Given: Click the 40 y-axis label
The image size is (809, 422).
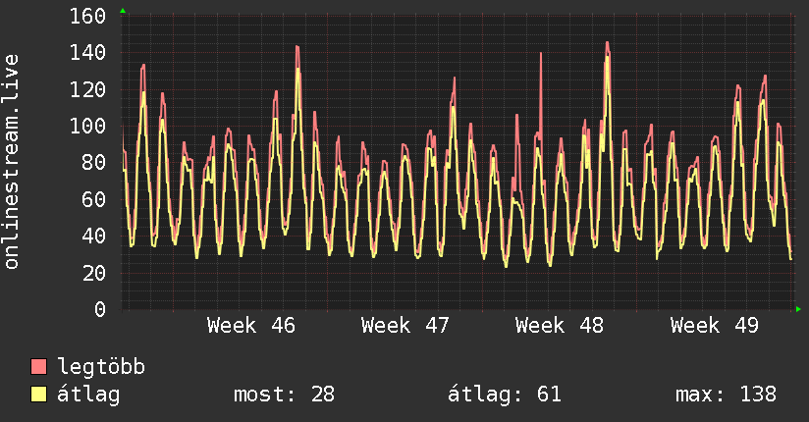Looking at the screenshot, I should [x=94, y=236].
